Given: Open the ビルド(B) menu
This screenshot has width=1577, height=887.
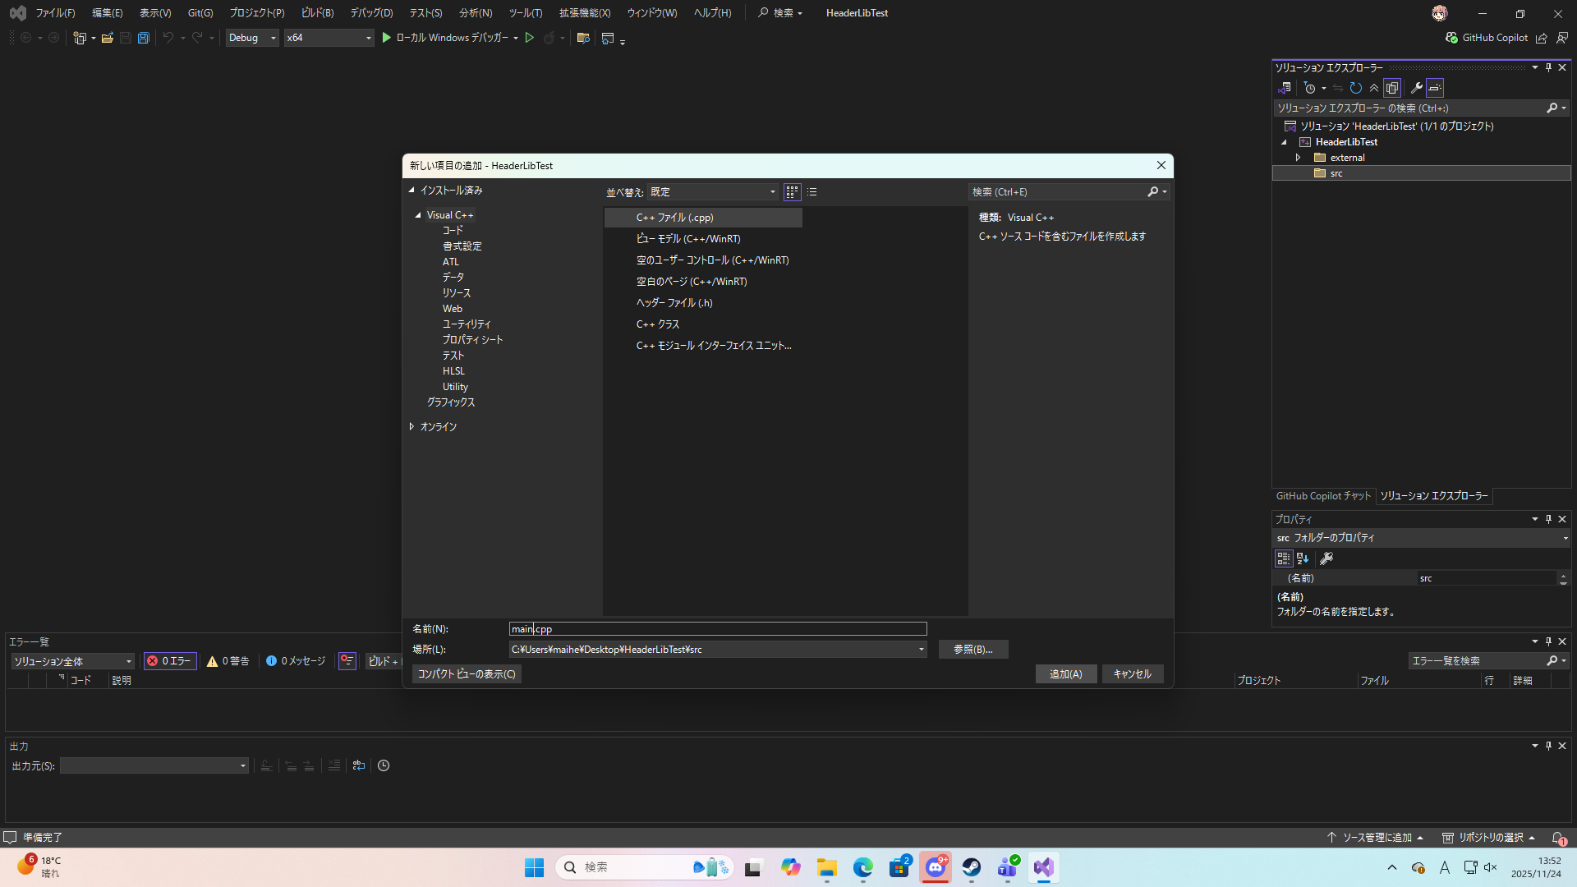Looking at the screenshot, I should coord(317,13).
